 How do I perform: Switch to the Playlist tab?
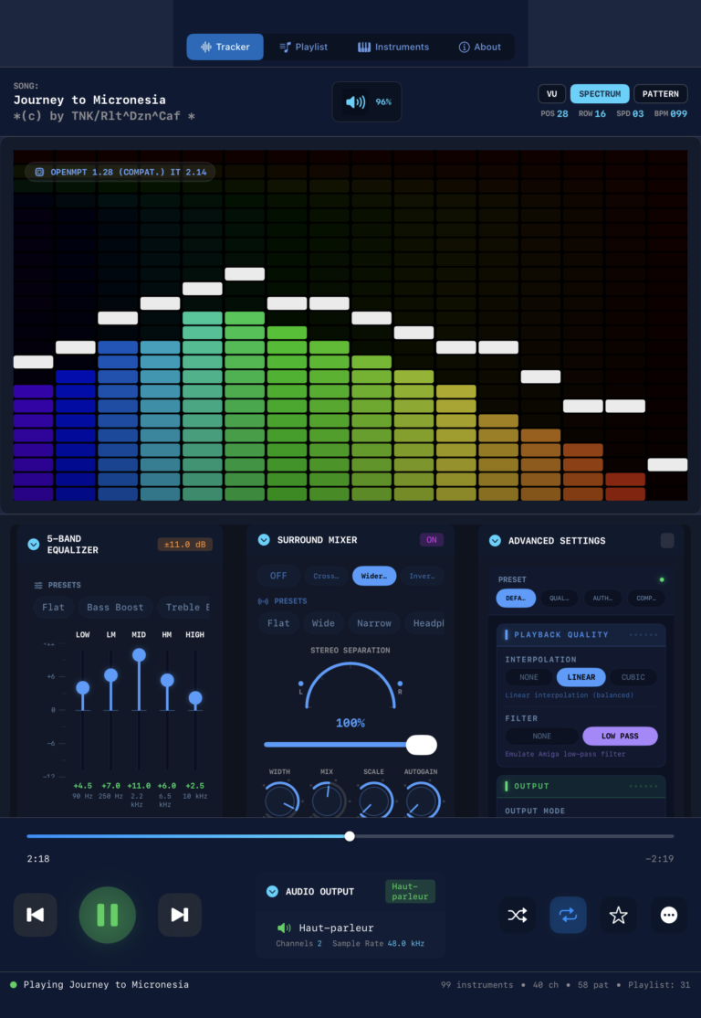pos(303,47)
